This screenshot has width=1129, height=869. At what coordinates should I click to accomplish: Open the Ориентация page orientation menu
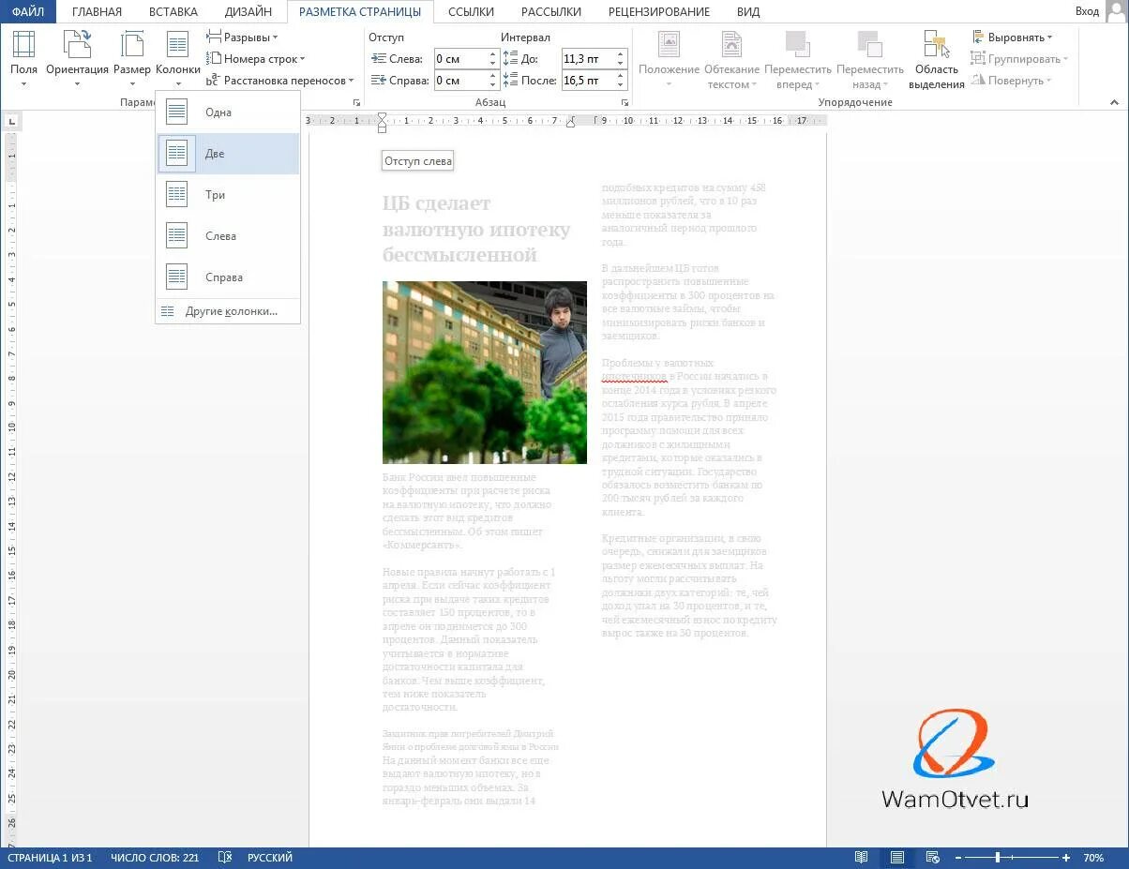pyautogui.click(x=77, y=58)
